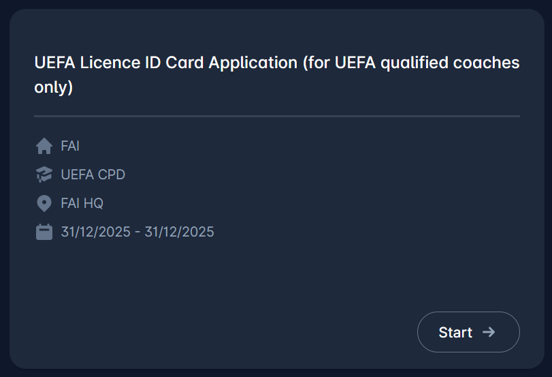Click "(for UEFA qualified coaches" title text

[x=410, y=63]
